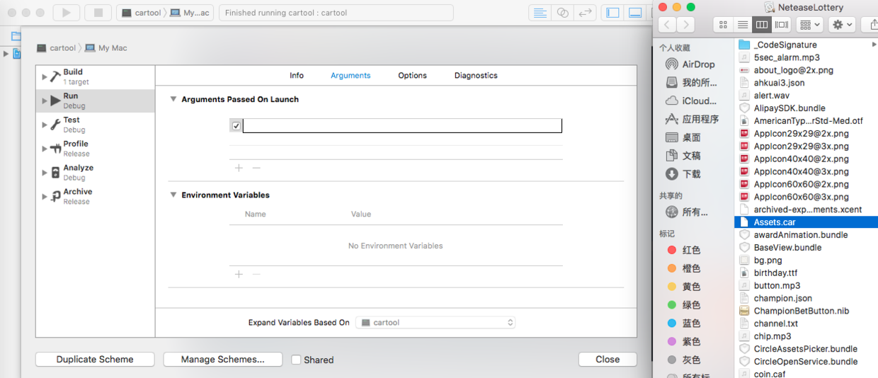878x378 pixels.
Task: Select the orange 橙色 tag in Finder
Action: coord(684,268)
